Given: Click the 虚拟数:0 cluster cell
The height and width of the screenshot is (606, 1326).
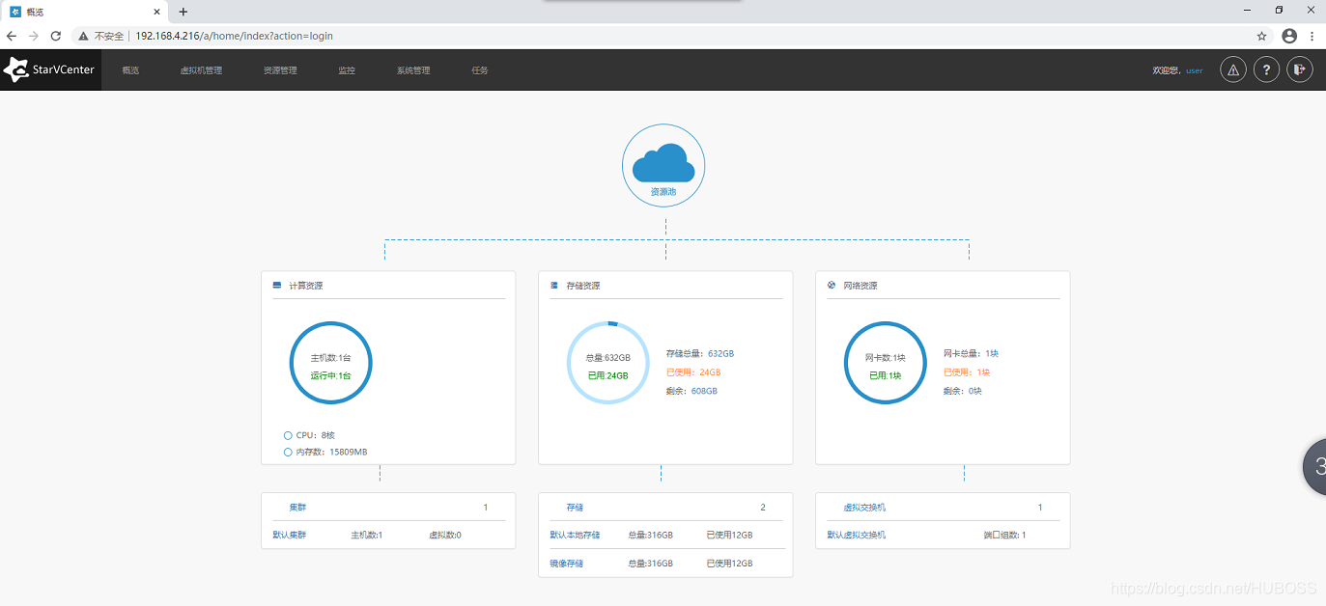Looking at the screenshot, I should [x=445, y=535].
